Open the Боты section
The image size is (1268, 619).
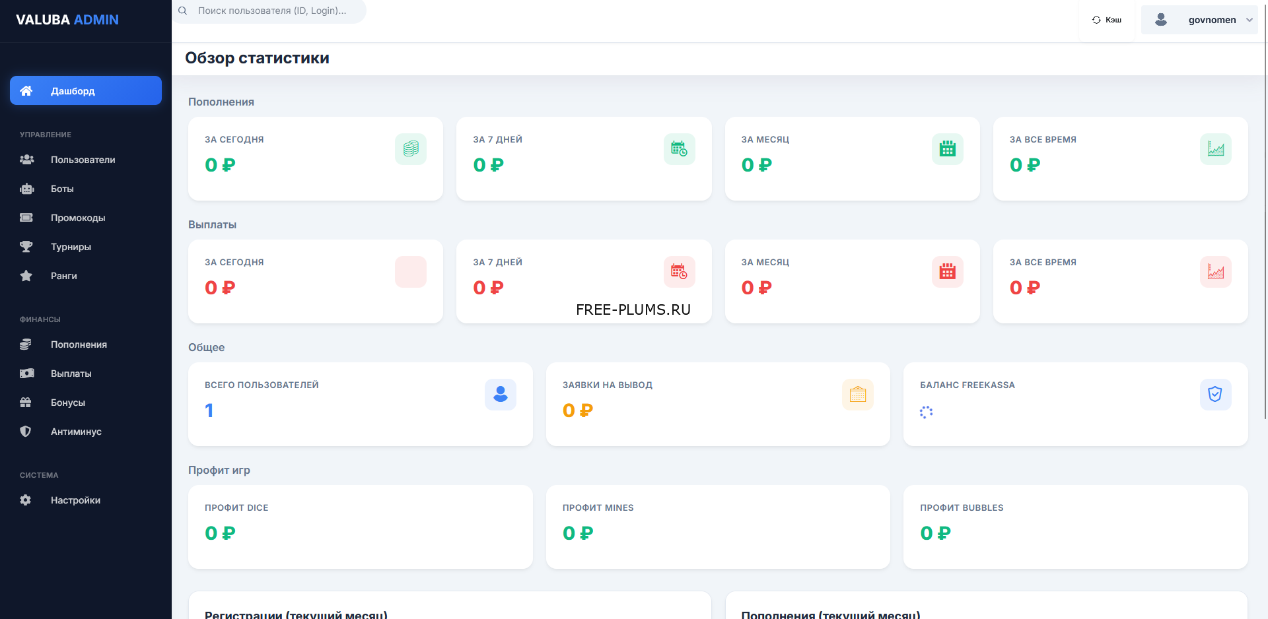pos(62,189)
